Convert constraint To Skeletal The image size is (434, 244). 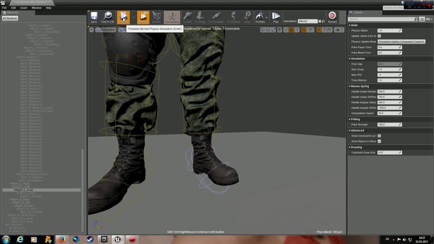pyautogui.click(x=233, y=18)
